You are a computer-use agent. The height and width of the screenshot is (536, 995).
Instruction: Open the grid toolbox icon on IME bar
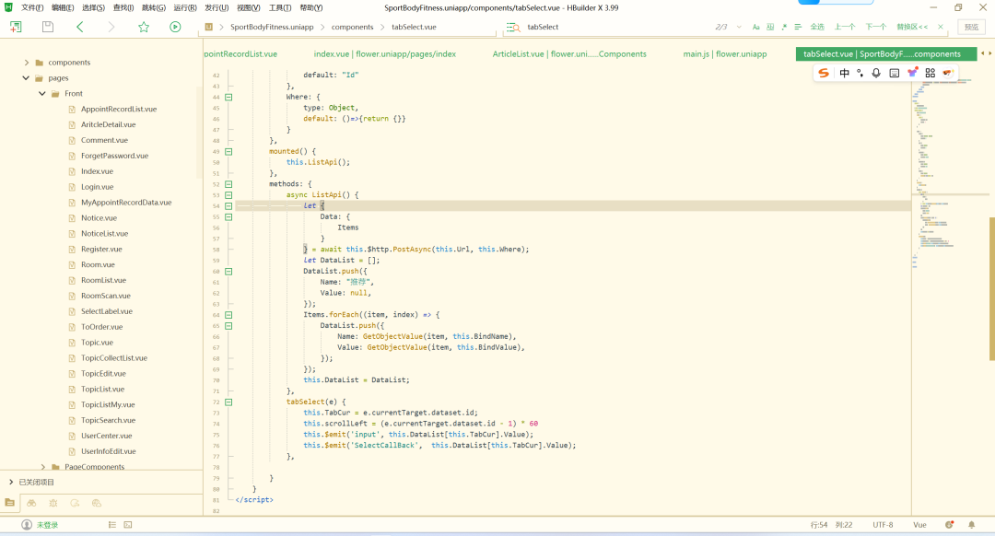pyautogui.click(x=931, y=73)
